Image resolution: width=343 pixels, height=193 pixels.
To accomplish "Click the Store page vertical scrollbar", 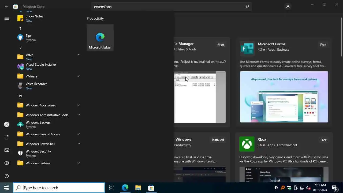I will [342, 37].
